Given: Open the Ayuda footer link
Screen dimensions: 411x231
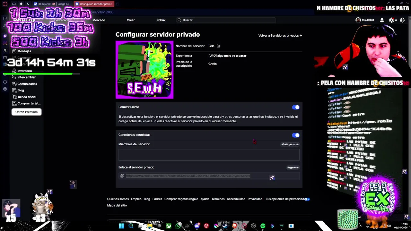Looking at the screenshot, I should [205, 199].
